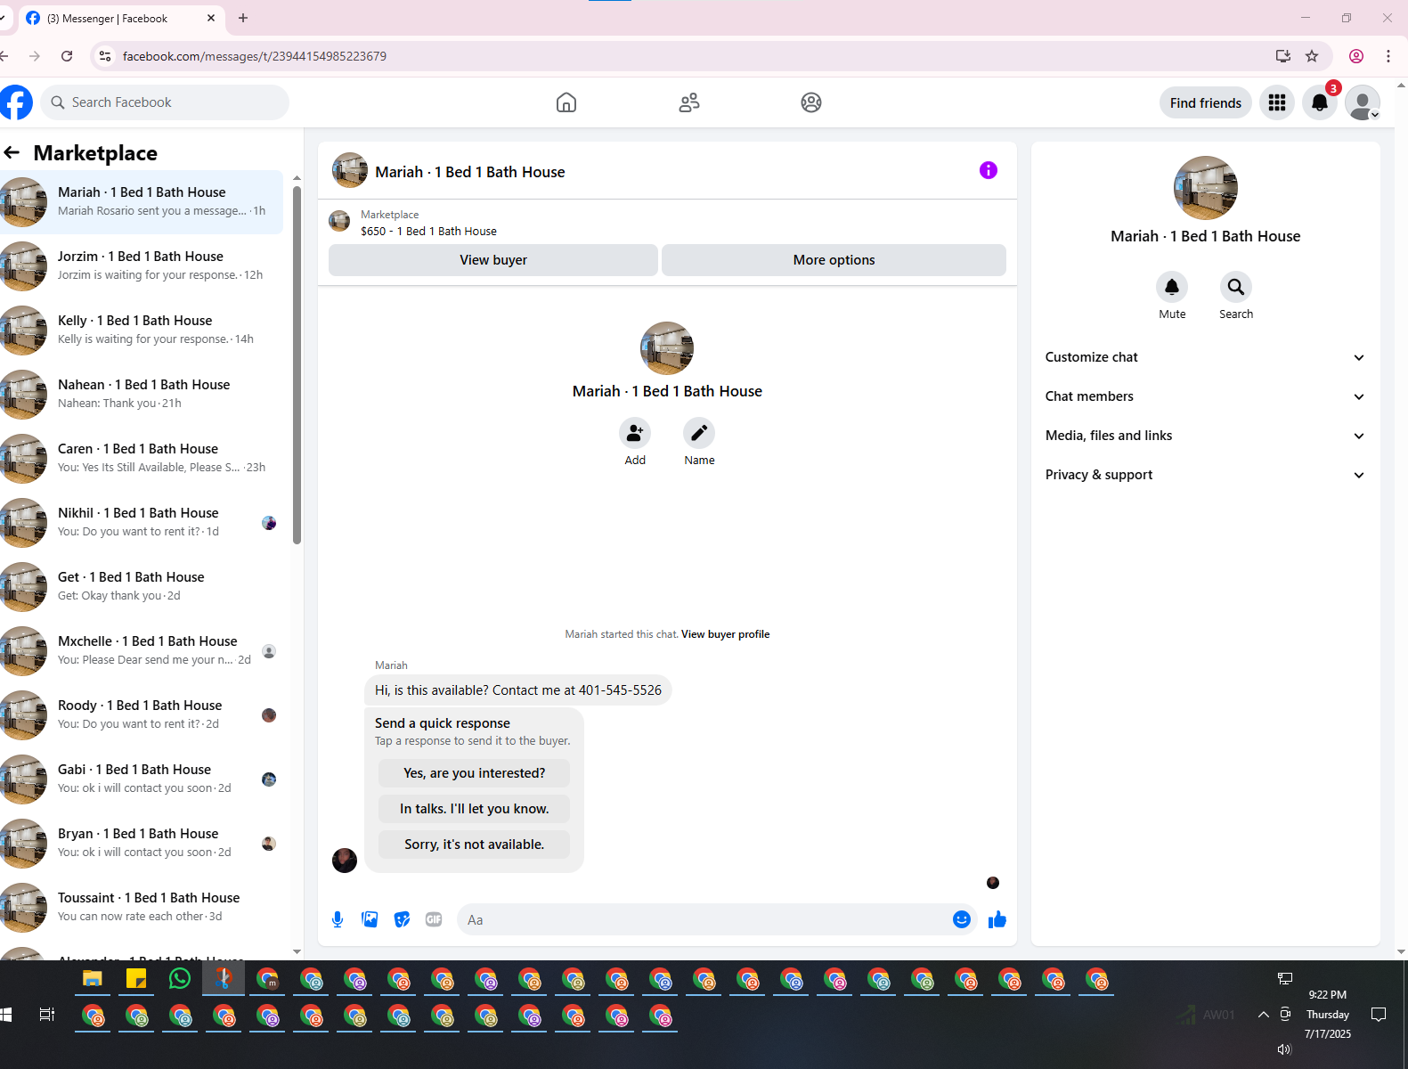Choose a GIF icon

434,919
